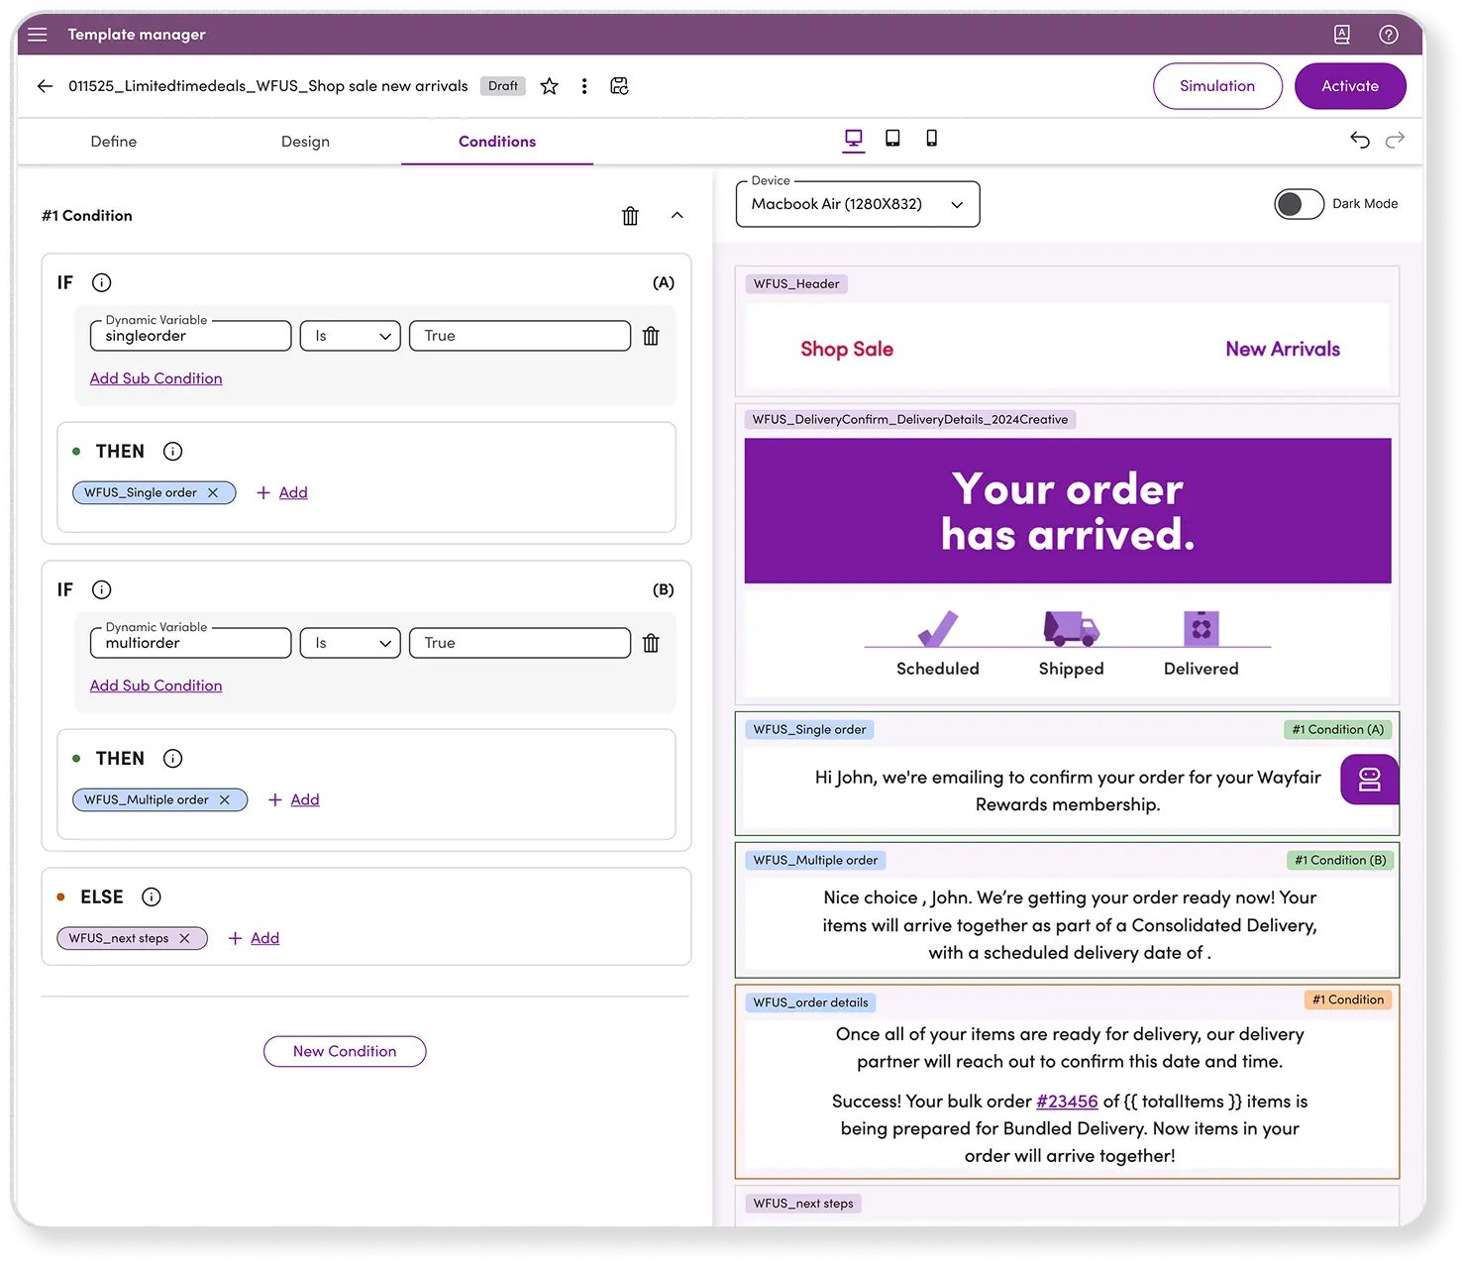Open the 'Is' operator dropdown for singleorder
The height and width of the screenshot is (1264, 1464).
pyautogui.click(x=351, y=337)
